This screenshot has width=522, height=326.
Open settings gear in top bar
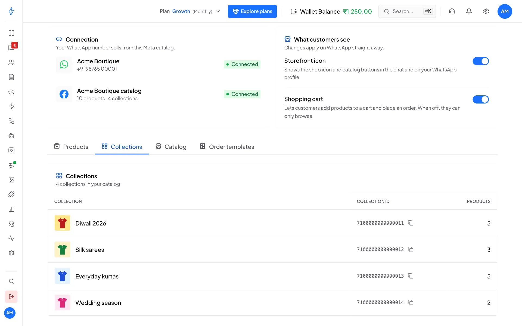pos(486,11)
